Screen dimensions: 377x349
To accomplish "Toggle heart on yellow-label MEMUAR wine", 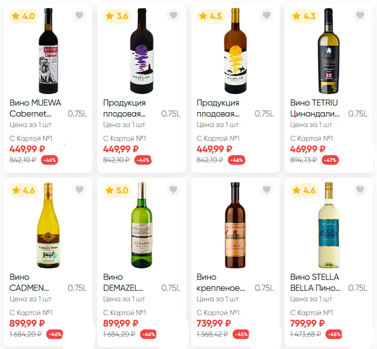I will click(267, 15).
